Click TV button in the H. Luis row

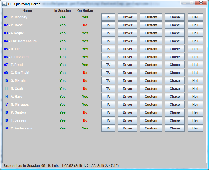[x=108, y=49]
